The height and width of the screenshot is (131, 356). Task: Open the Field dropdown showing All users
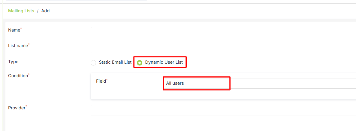[x=260, y=84]
